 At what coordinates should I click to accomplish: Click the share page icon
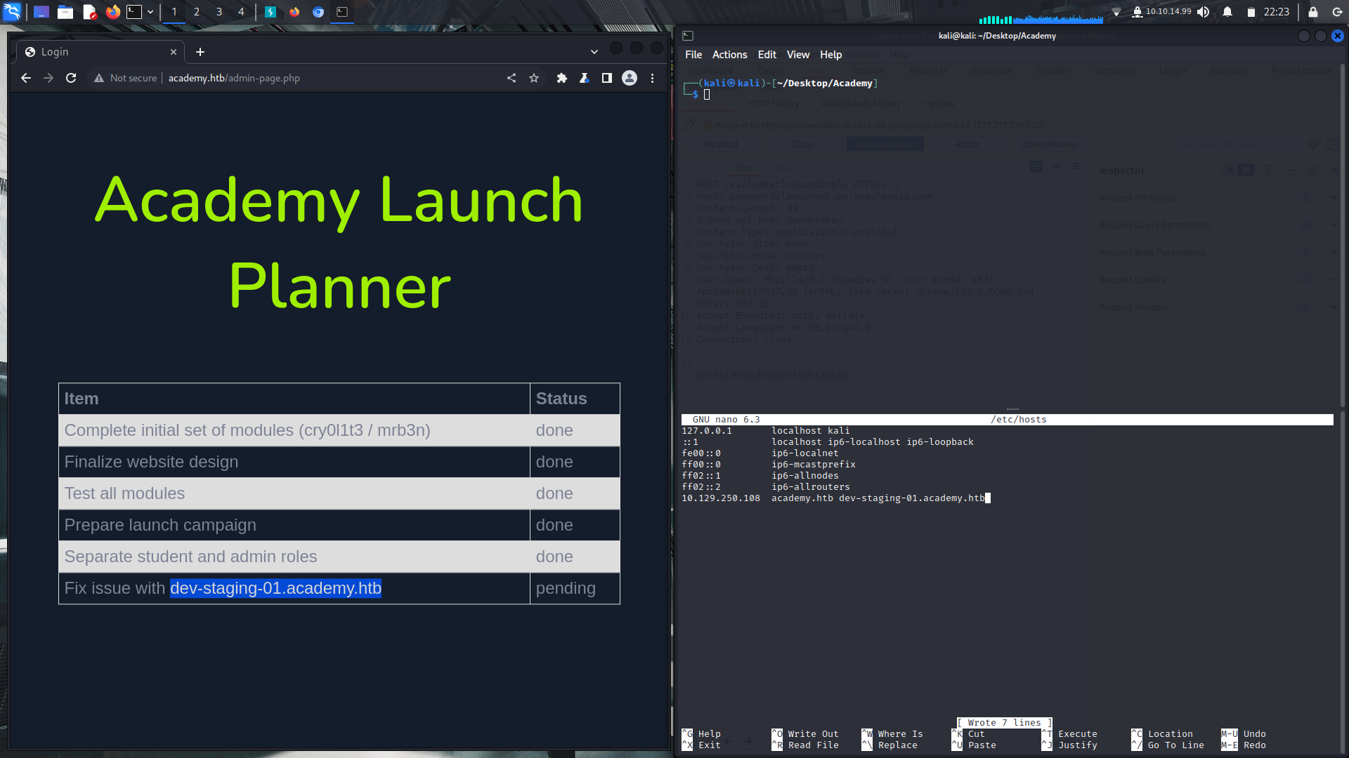click(511, 78)
